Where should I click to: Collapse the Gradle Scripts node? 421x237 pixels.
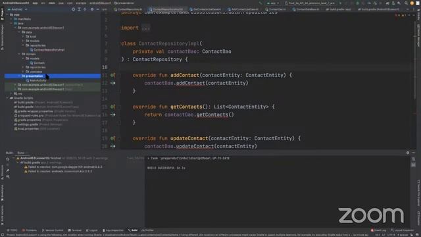[x=7, y=98]
